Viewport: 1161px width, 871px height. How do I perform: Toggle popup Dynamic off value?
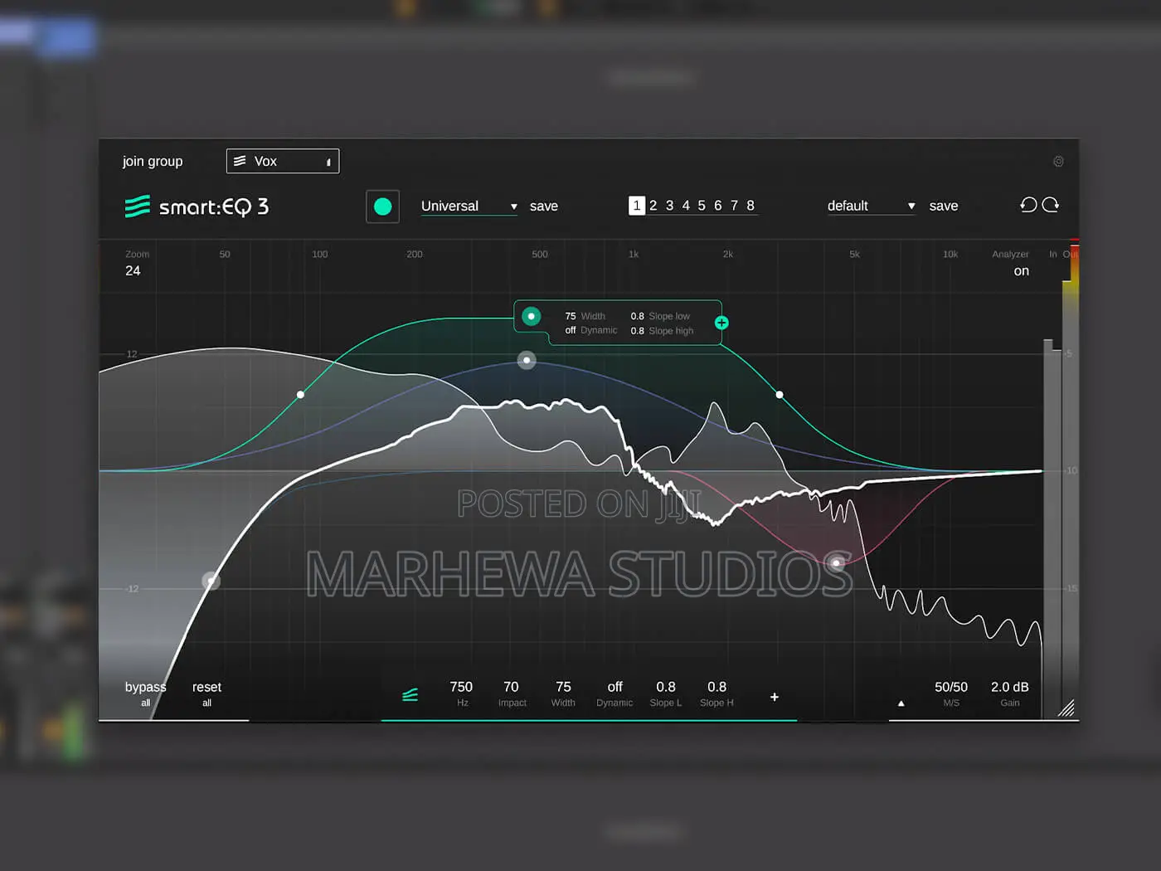click(571, 330)
